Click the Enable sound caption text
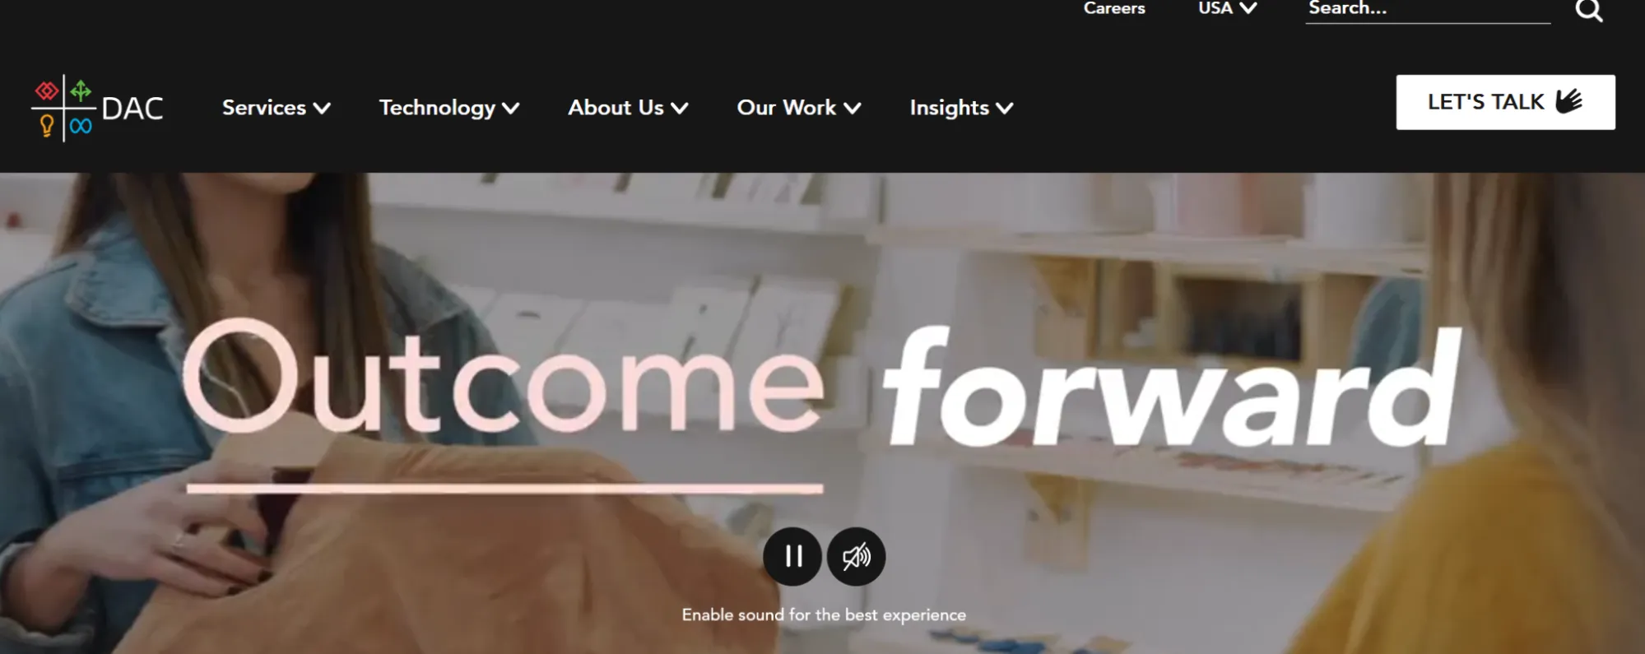1645x654 pixels. pos(824,615)
